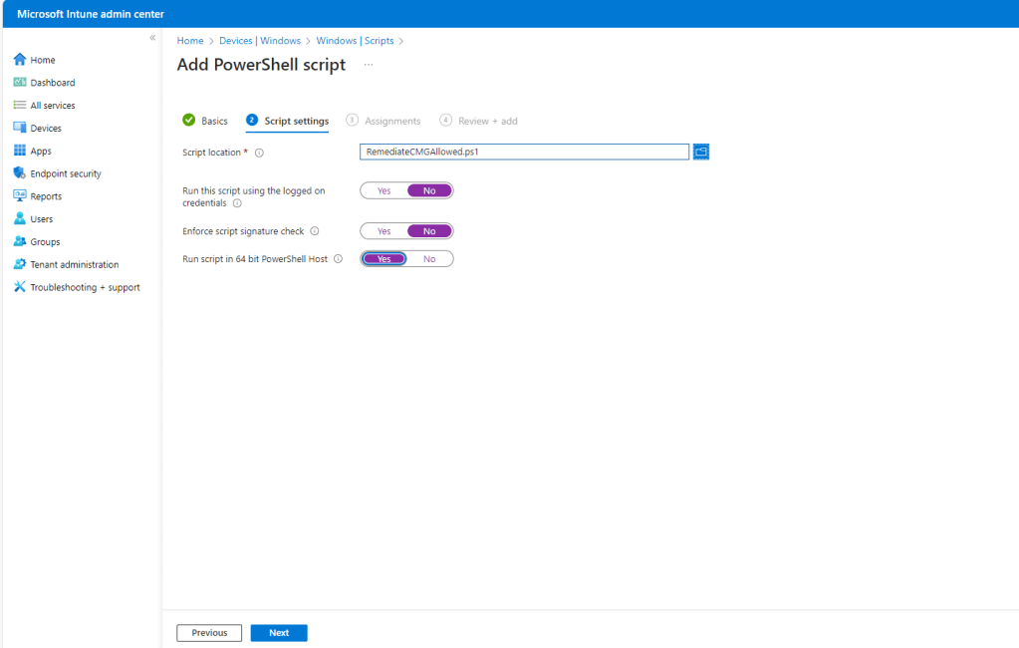Open Dashboard from the sidebar icon
Viewport: 1019px width, 648px height.
[x=19, y=83]
